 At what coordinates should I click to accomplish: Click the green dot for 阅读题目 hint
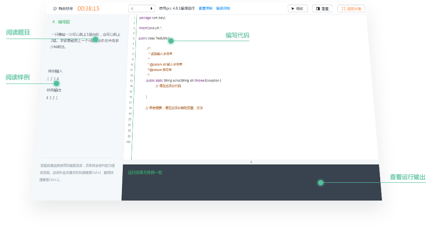[x=95, y=39]
